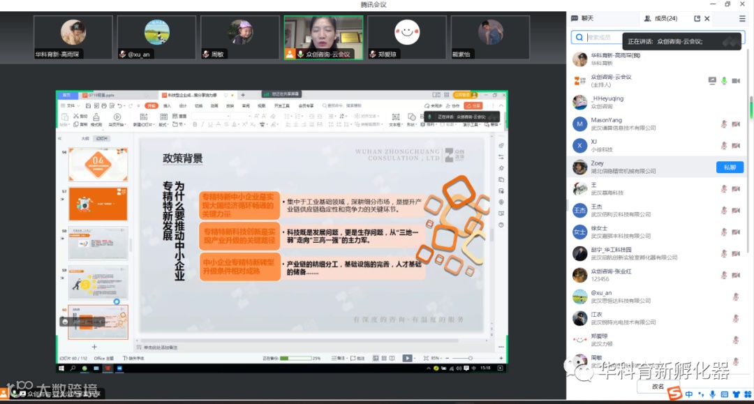Click the orange 分享 share button in WPS

(x=473, y=105)
